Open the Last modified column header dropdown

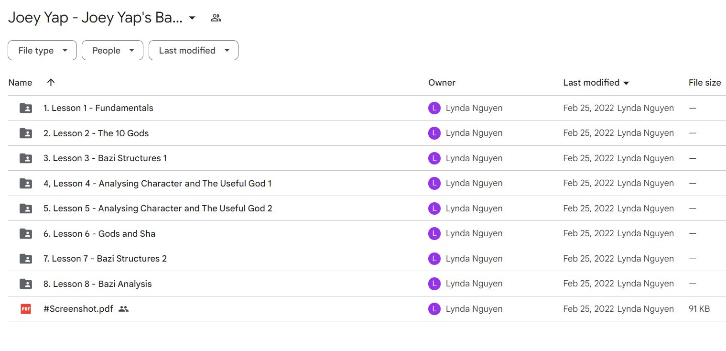pyautogui.click(x=626, y=83)
